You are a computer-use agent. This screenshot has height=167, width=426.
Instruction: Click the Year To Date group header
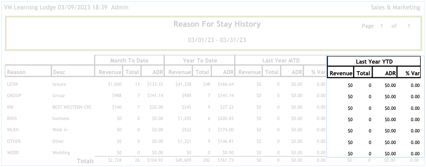200,60
